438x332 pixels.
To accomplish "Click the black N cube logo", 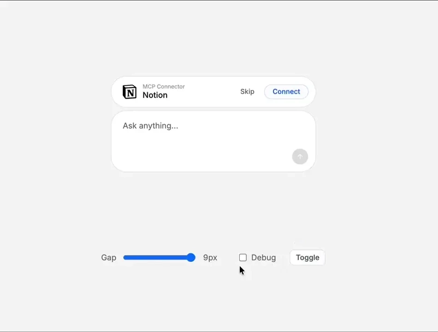I will (x=130, y=92).
